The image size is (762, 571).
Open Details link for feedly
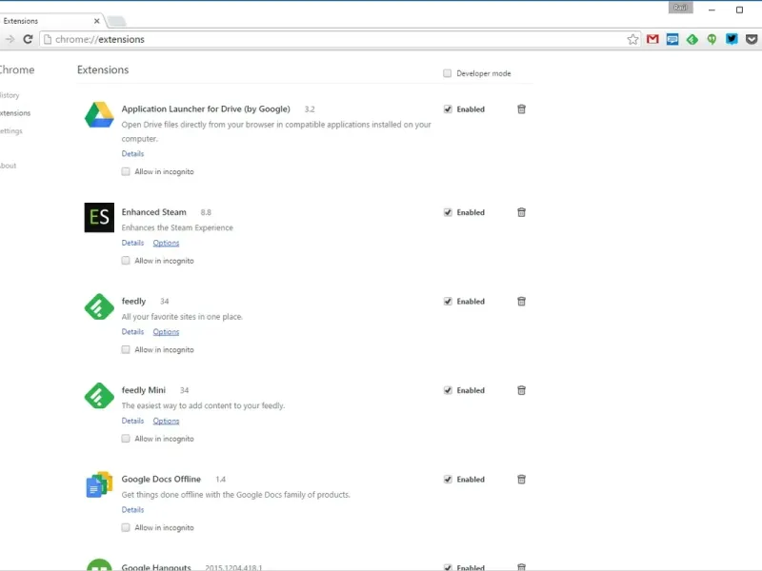pyautogui.click(x=132, y=331)
